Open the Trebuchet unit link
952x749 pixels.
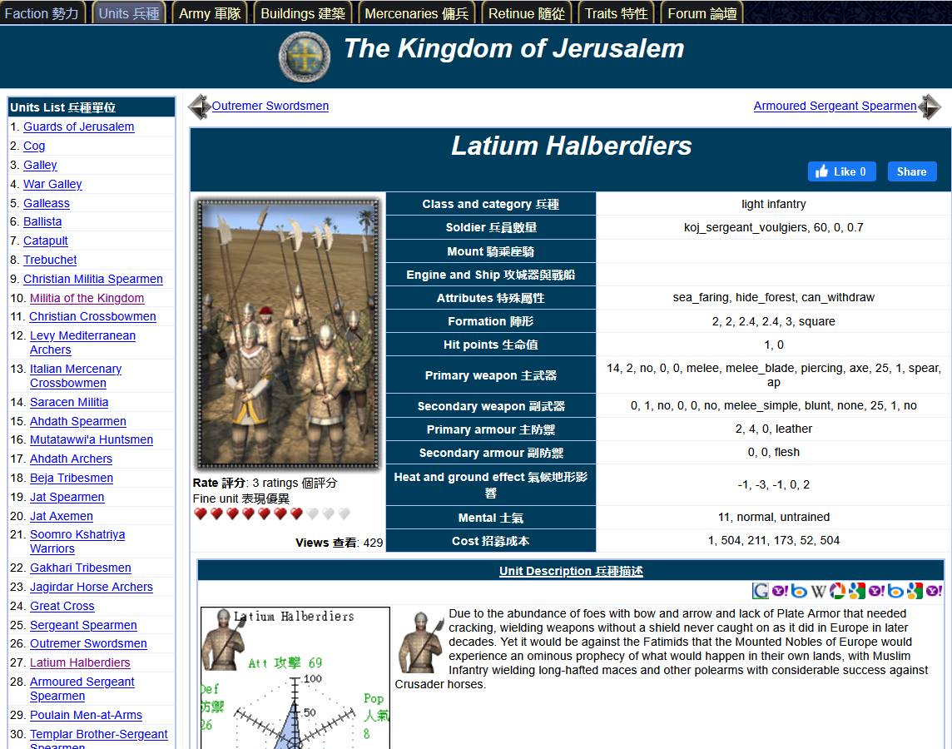coord(50,260)
